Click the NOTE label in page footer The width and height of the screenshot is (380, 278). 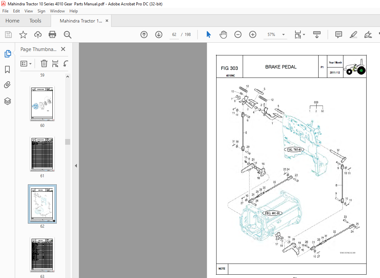pos(222,269)
